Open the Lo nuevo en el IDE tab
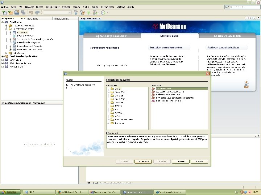Screen dimensions: 261x195 pos(227,36)
